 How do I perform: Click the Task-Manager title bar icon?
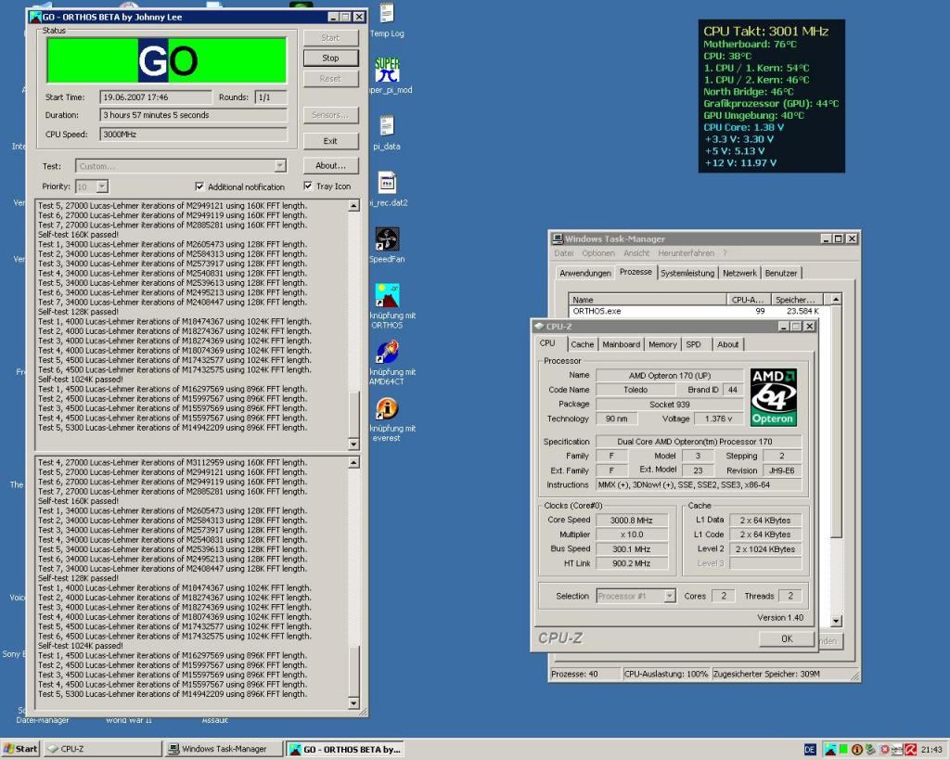coord(557,238)
